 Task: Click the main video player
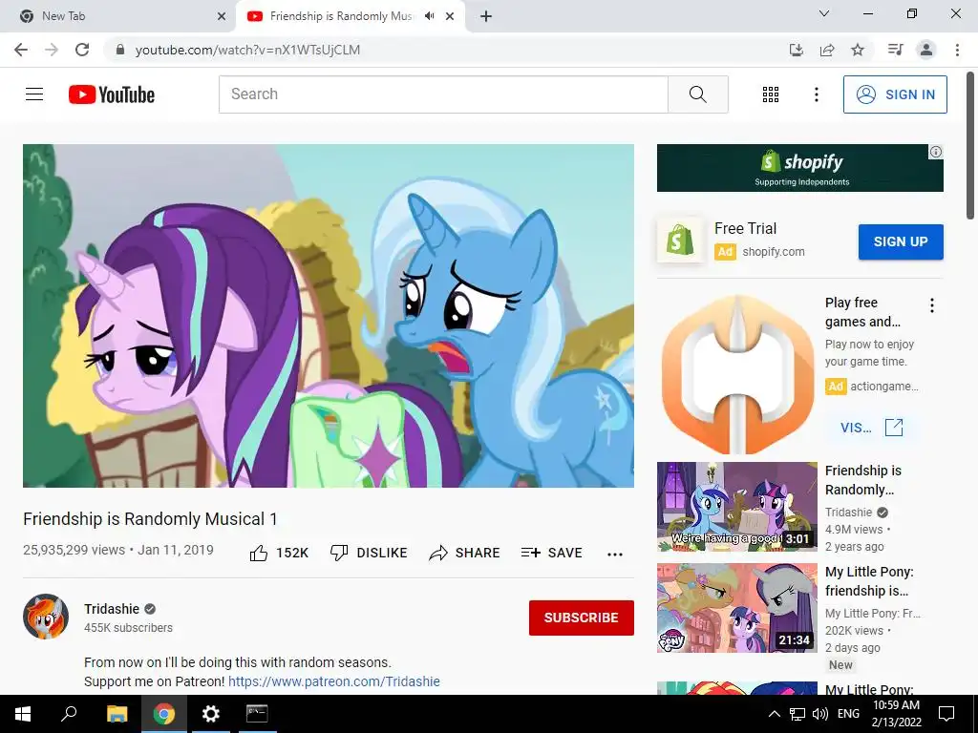point(329,316)
